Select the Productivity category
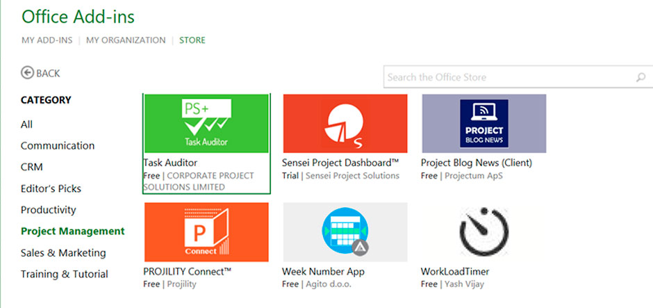The height and width of the screenshot is (308, 653). point(49,210)
